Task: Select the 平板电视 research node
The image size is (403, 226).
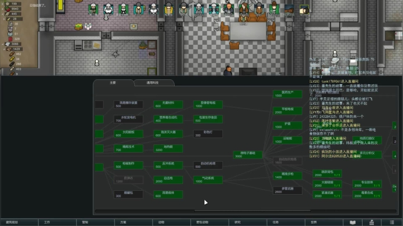Action: point(287,110)
